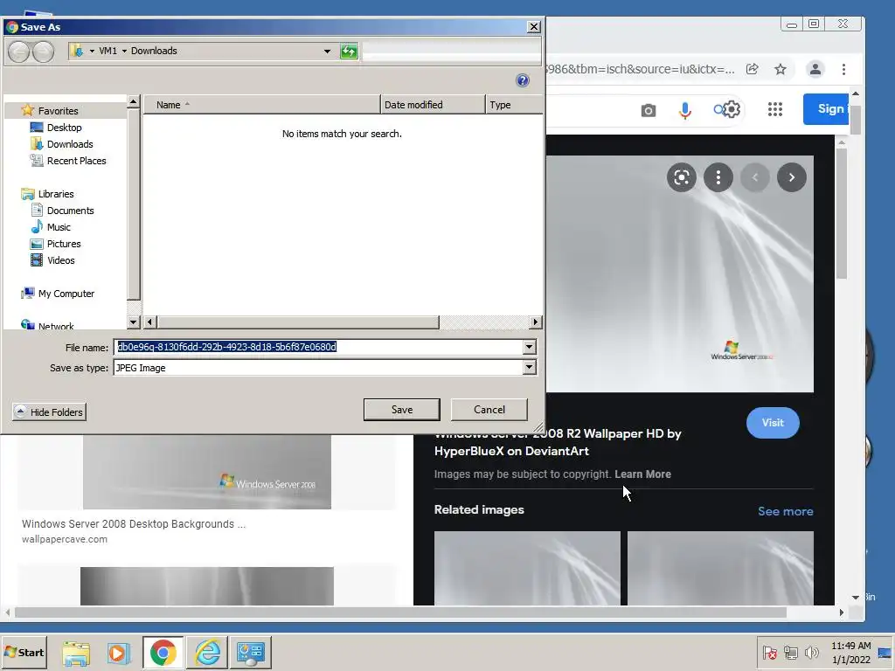Open Music library
This screenshot has height=671, width=895.
pos(59,227)
